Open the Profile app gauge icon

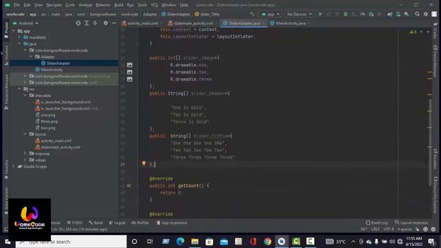pos(362,14)
